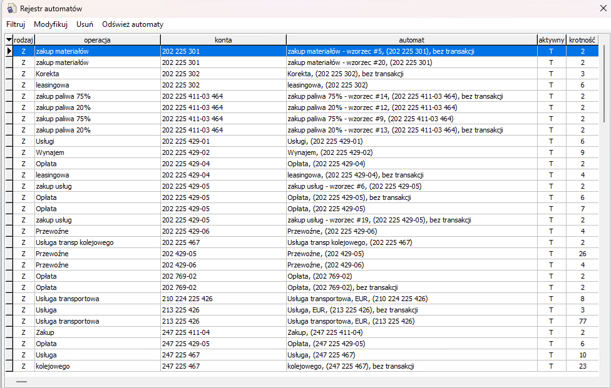Click the triangle icon in the grid header corner

9,40
